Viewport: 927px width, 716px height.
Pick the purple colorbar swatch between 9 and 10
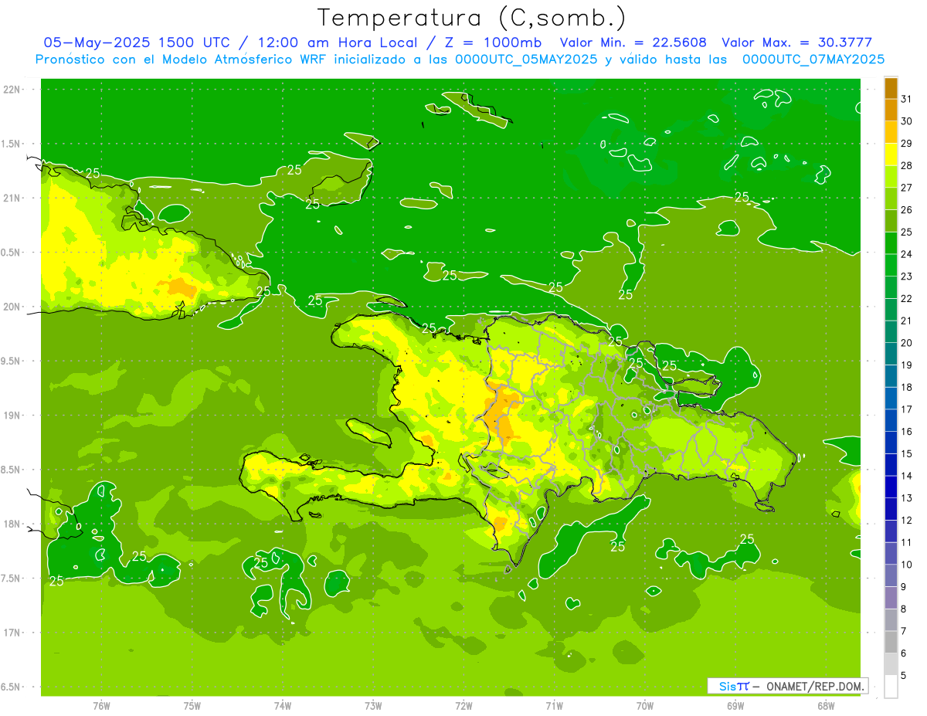(x=891, y=576)
